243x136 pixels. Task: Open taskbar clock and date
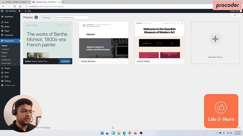[237, 133]
